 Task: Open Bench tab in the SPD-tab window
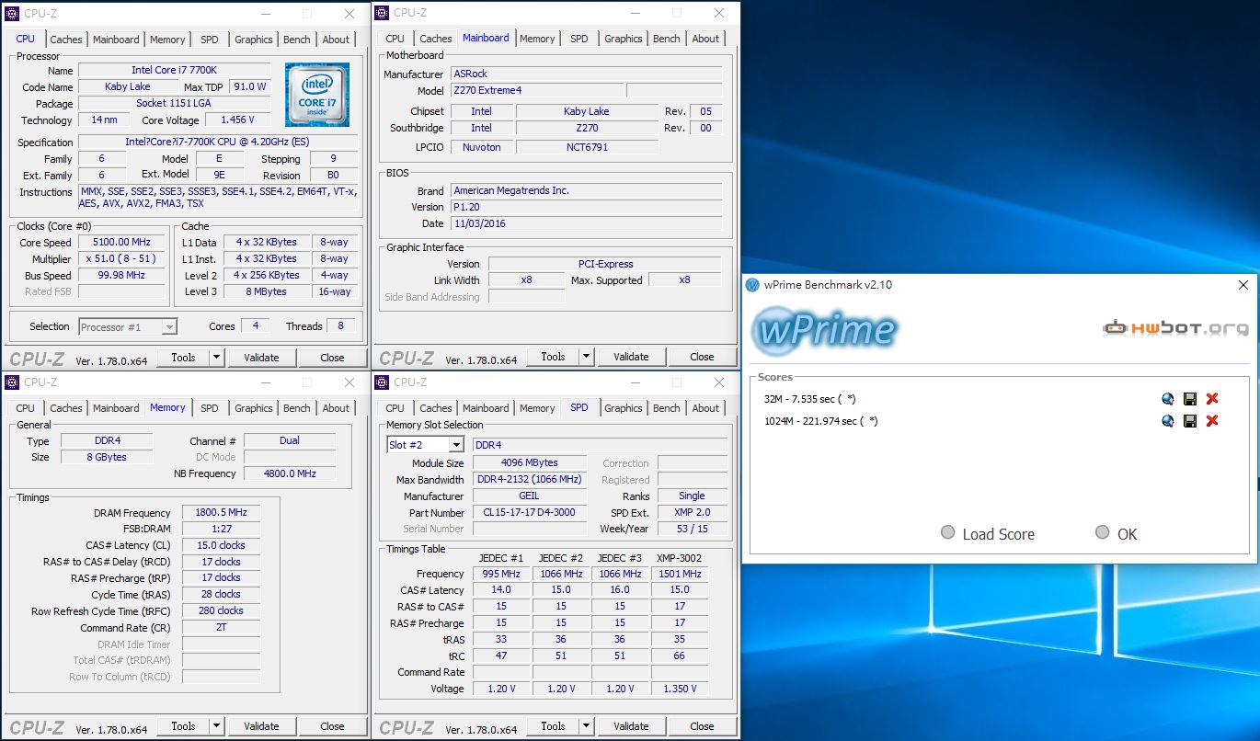667,408
